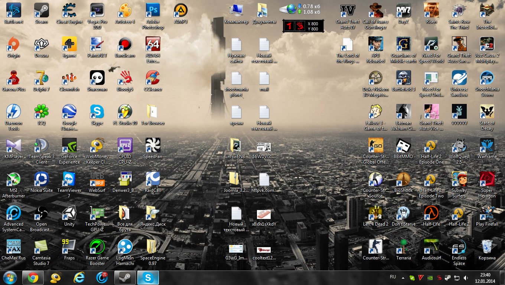The height and width of the screenshot is (285, 505).
Task: Select the SpaceEngine 0.97 folder
Action: (x=153, y=253)
